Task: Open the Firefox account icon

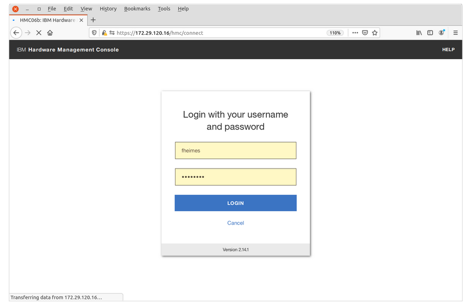Action: point(442,33)
